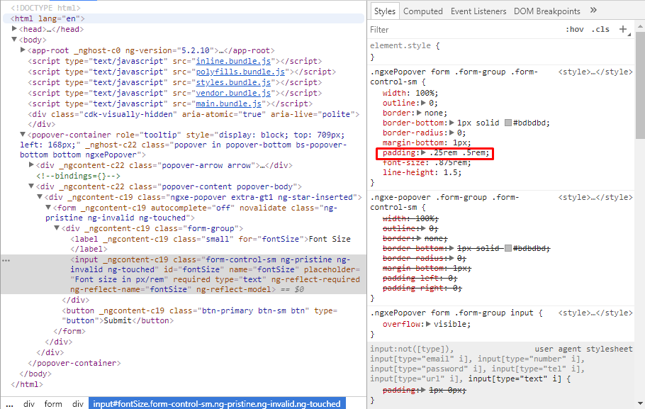Edit the width: 100% value in first rule

(x=426, y=94)
